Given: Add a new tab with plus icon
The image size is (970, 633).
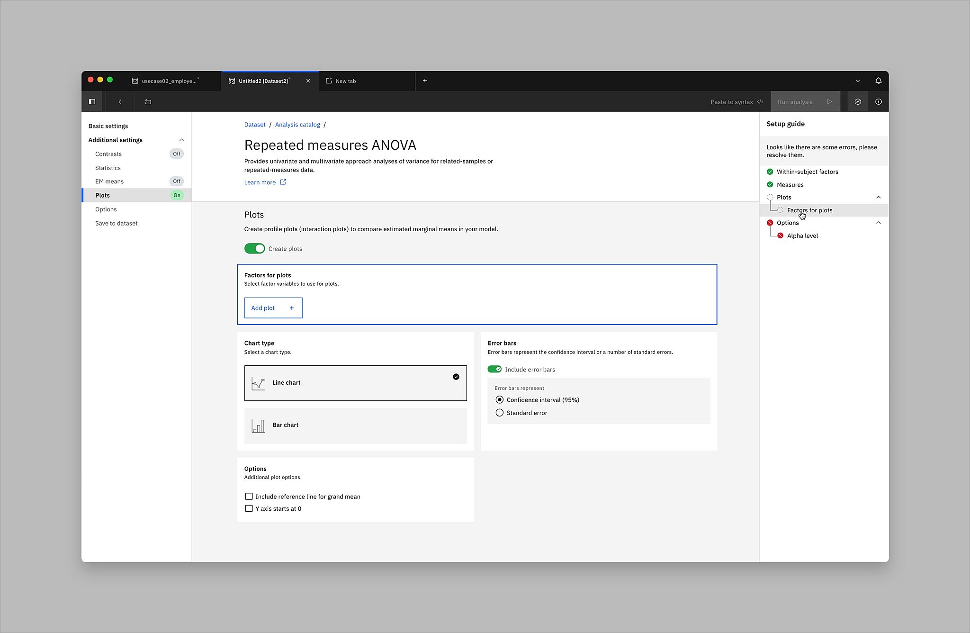Looking at the screenshot, I should (x=424, y=81).
